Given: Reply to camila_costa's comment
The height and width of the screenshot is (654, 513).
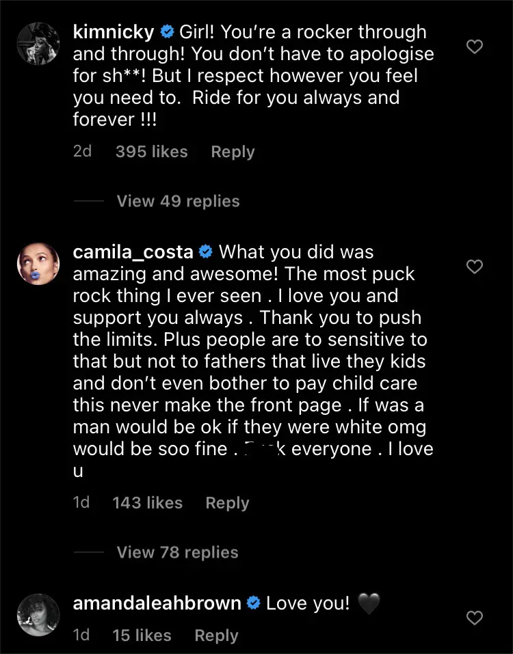Looking at the screenshot, I should [x=227, y=503].
